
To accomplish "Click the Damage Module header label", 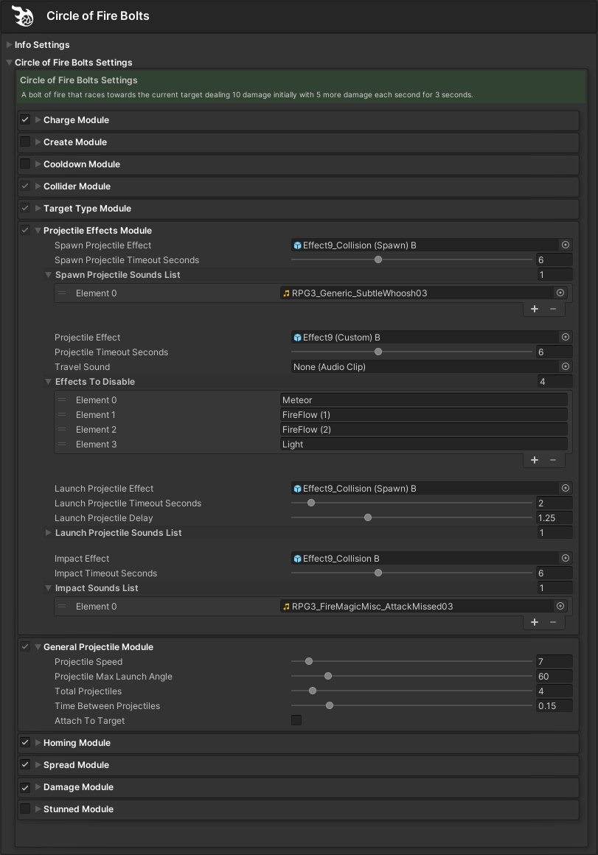I will click(x=78, y=787).
